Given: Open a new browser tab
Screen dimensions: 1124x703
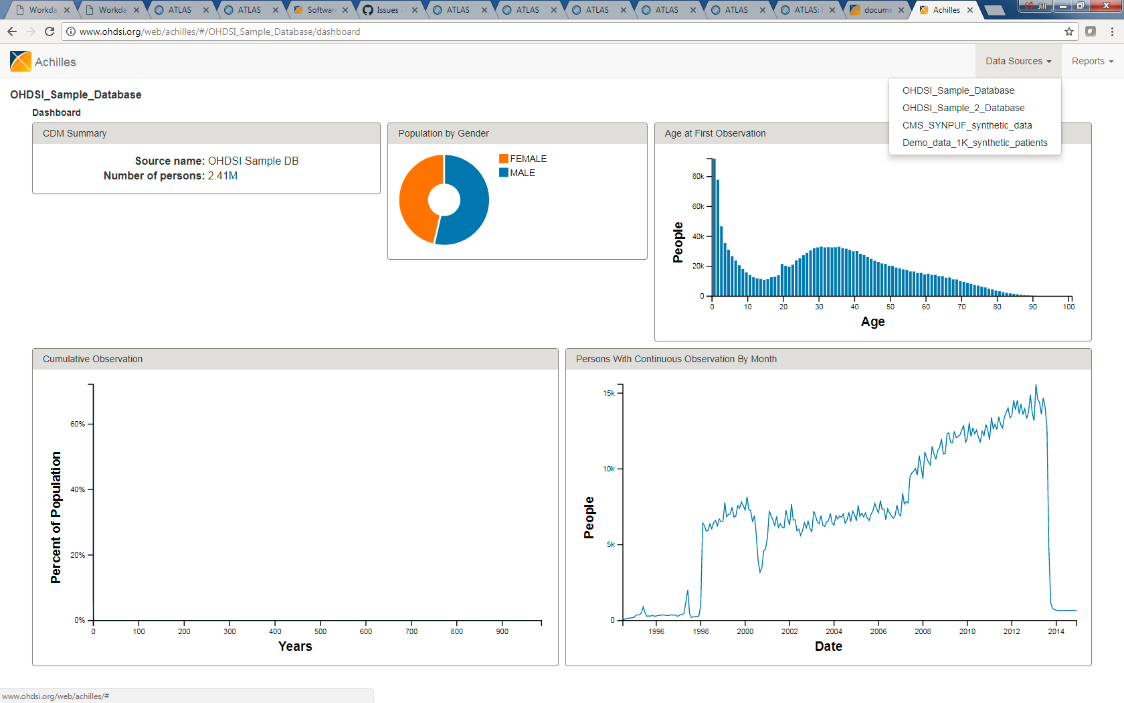Looking at the screenshot, I should [x=995, y=10].
